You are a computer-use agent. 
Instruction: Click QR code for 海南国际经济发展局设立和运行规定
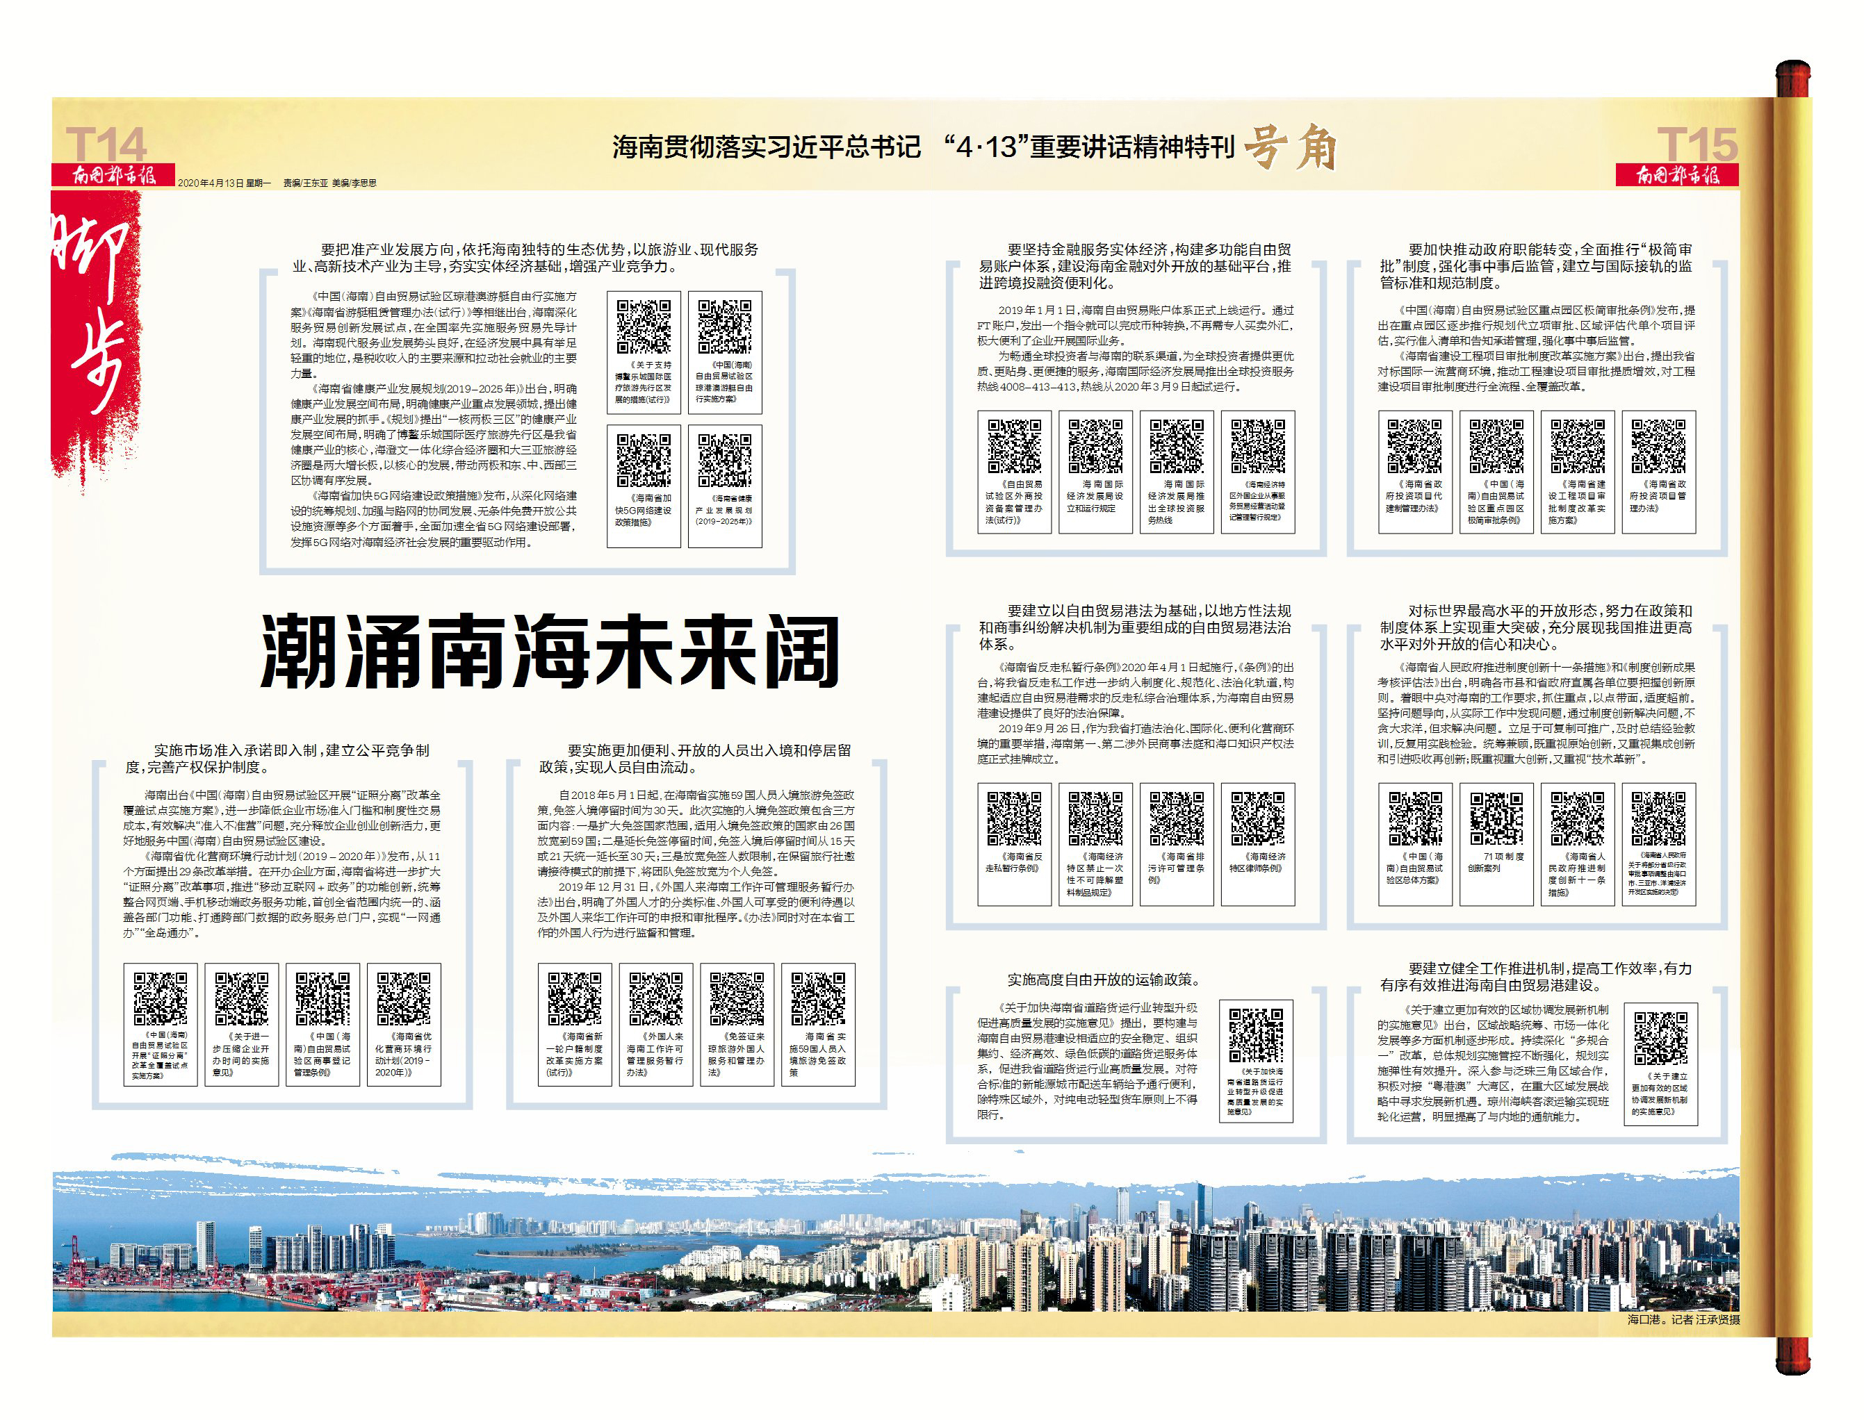click(1095, 445)
